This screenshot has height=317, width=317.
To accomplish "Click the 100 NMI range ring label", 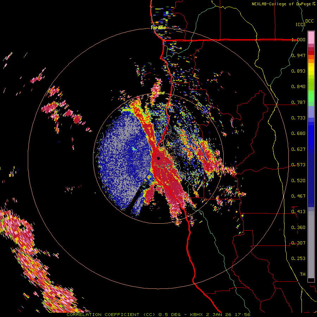I will [x=158, y=28].
